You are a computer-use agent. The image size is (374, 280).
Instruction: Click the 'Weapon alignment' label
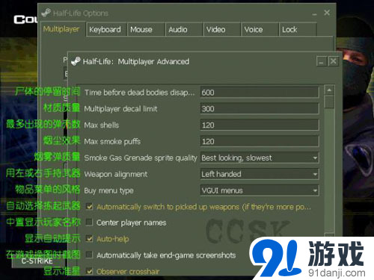[x=116, y=174]
